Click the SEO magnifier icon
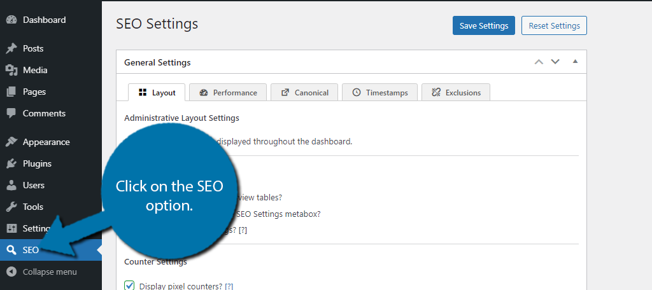This screenshot has width=652, height=290. (11, 250)
